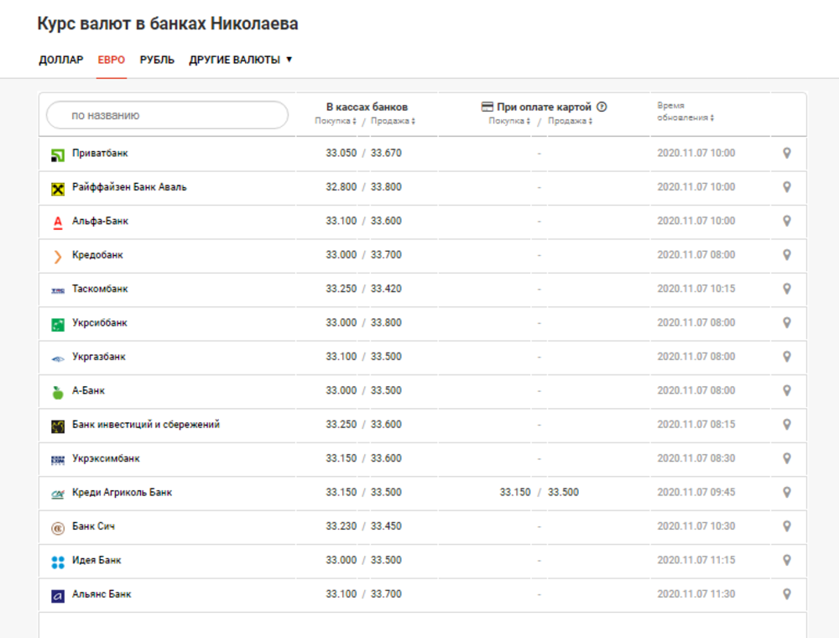The height and width of the screenshot is (638, 839).
Task: Open Идея Банк location pin
Action: pos(787,561)
